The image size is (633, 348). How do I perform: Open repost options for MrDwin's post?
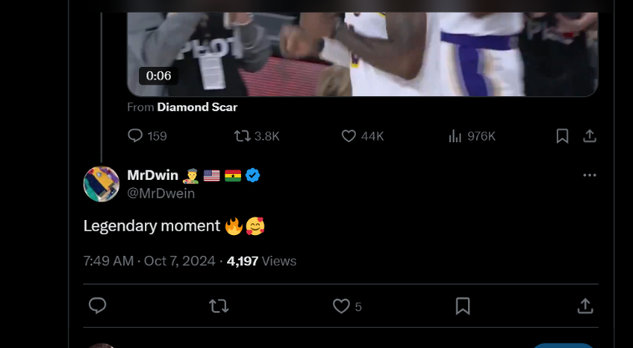[219, 306]
